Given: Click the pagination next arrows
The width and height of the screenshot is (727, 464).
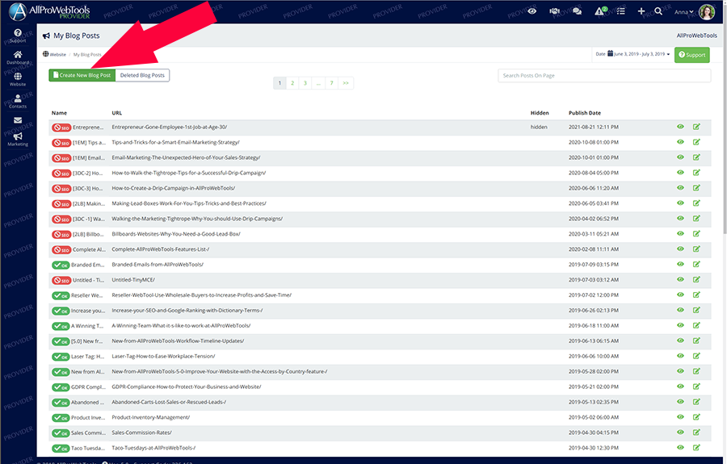Looking at the screenshot, I should [x=346, y=83].
